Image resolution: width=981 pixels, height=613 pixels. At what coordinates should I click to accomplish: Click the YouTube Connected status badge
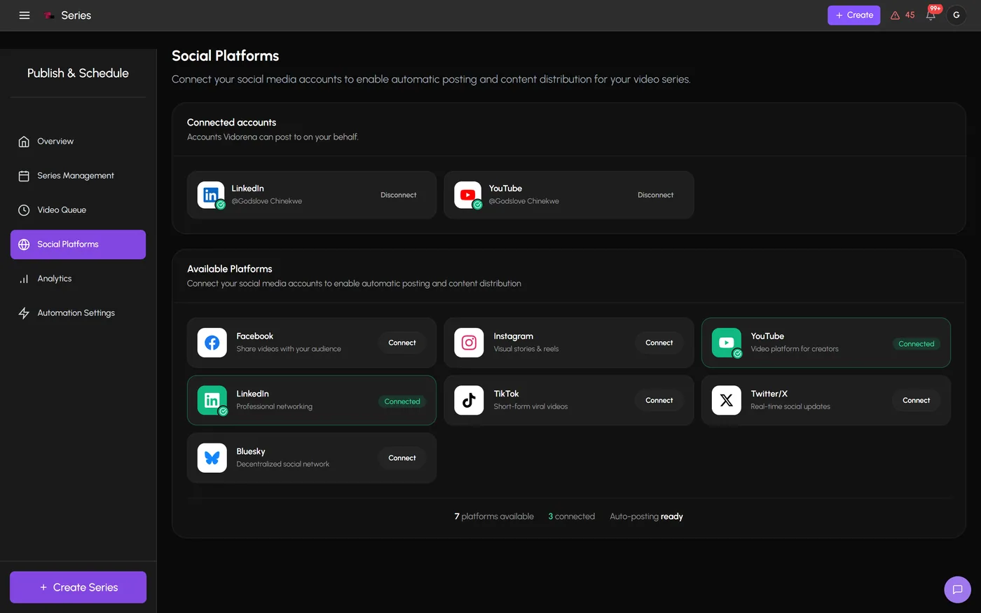[x=917, y=344]
